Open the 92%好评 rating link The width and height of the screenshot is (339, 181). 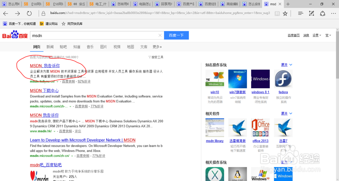[84, 82]
